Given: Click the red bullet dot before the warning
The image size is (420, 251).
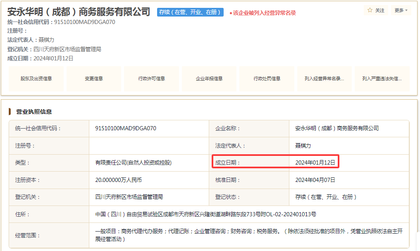Looking at the screenshot, I should [231, 13].
